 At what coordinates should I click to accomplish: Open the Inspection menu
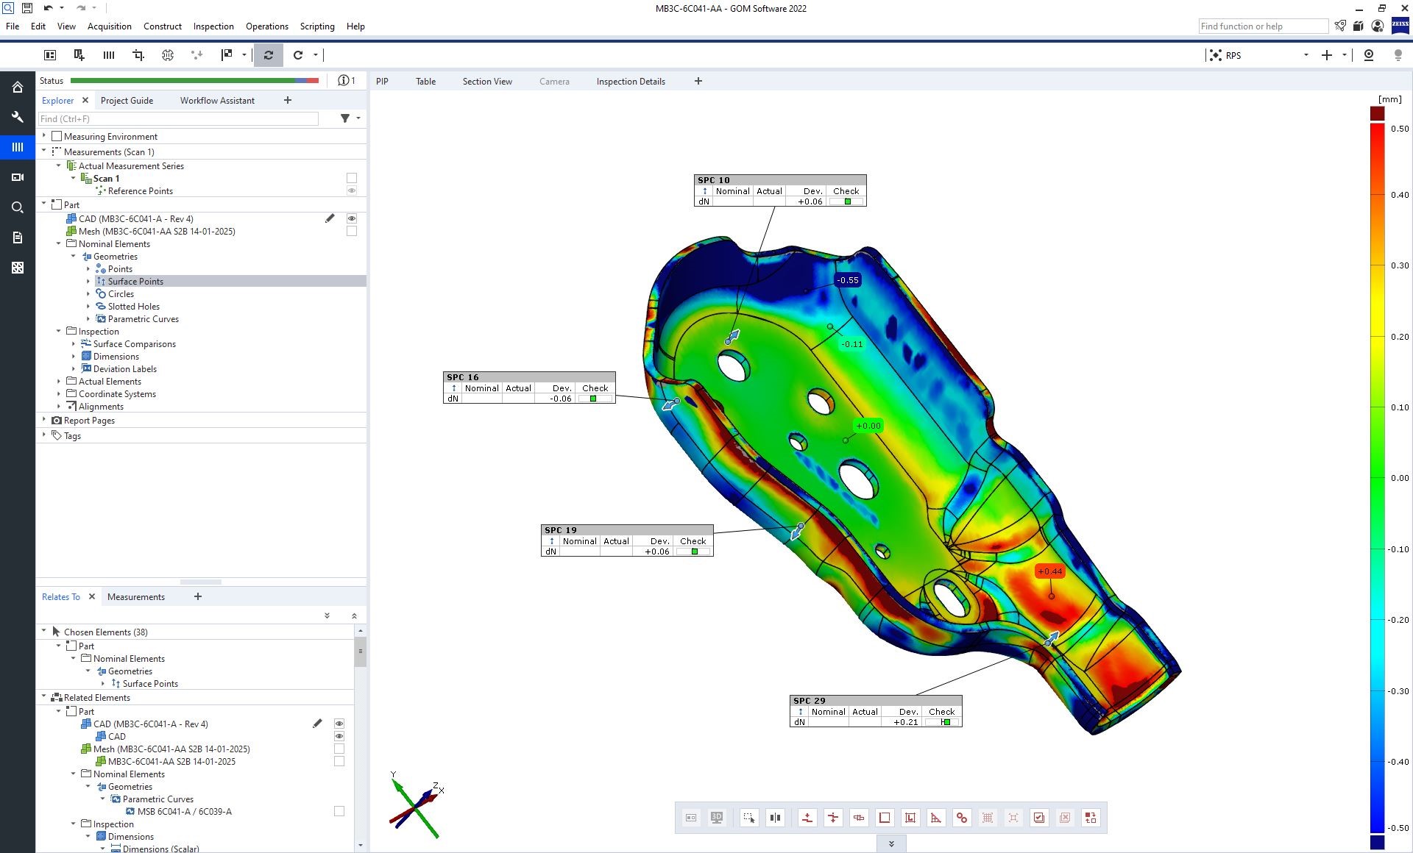(213, 26)
